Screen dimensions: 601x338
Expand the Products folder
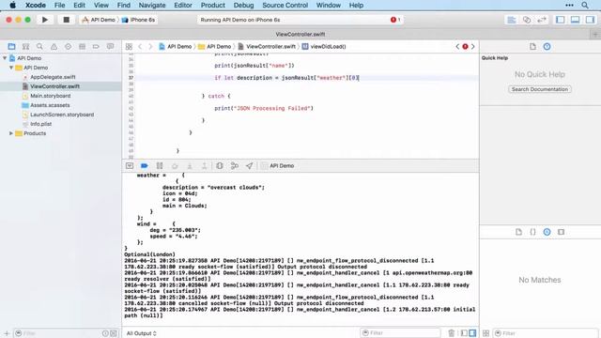11,133
